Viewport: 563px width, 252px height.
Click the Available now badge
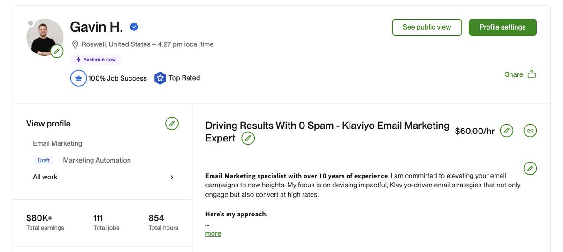pyautogui.click(x=96, y=60)
